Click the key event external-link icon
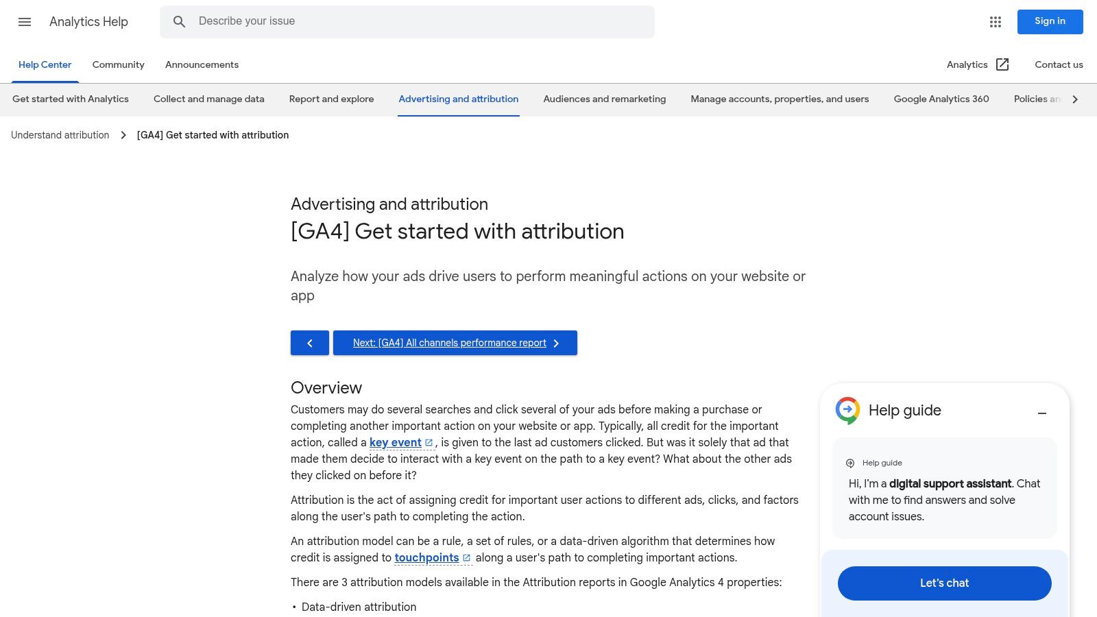The image size is (1097, 617). [x=429, y=443]
